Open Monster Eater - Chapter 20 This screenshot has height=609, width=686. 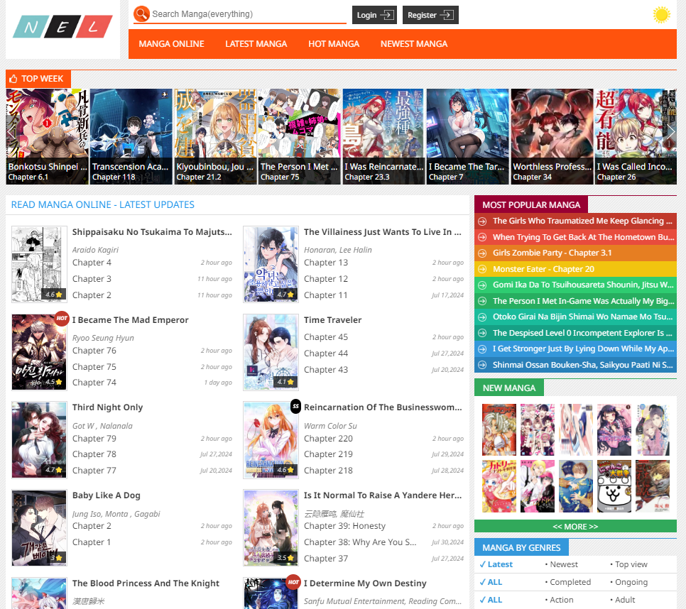coord(543,269)
